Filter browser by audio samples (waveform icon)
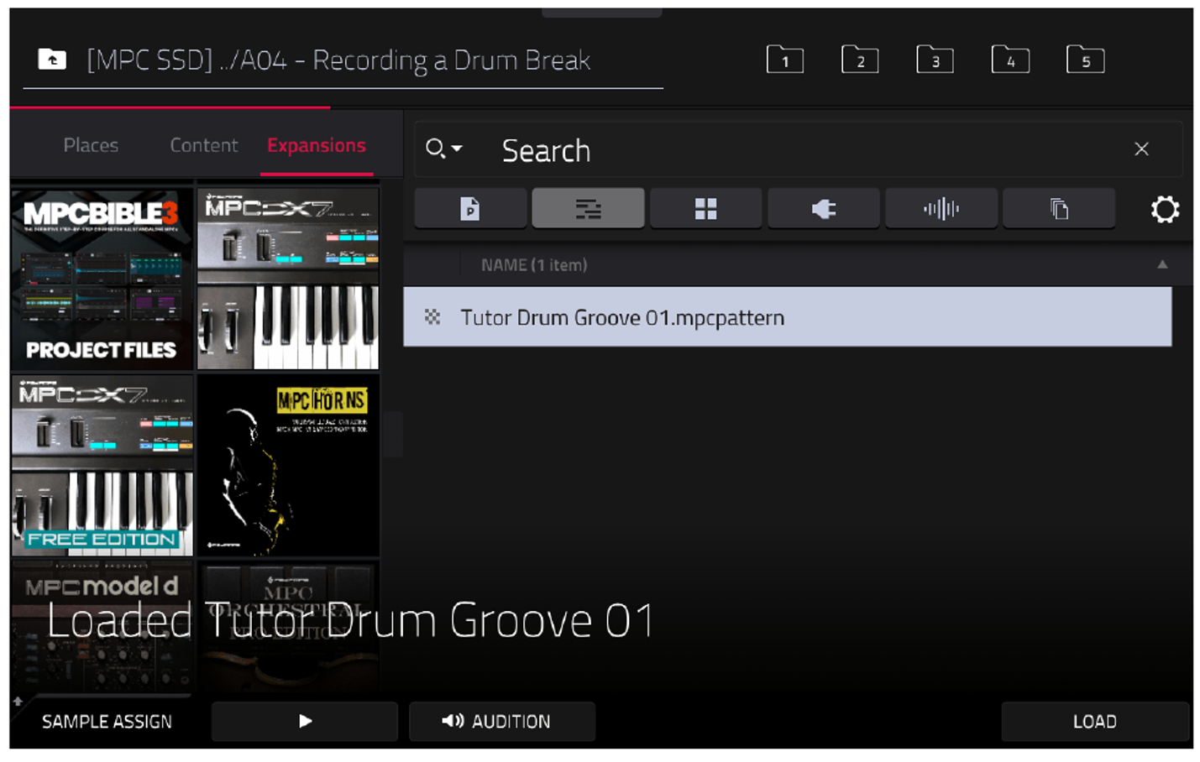 (941, 208)
